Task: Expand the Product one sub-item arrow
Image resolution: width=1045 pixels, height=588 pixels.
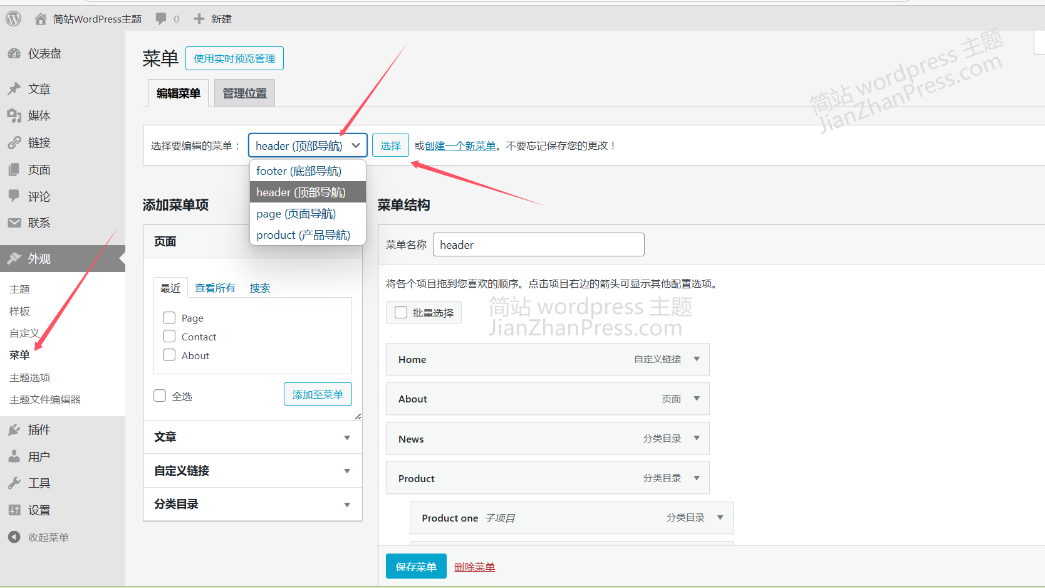Action: 720,518
